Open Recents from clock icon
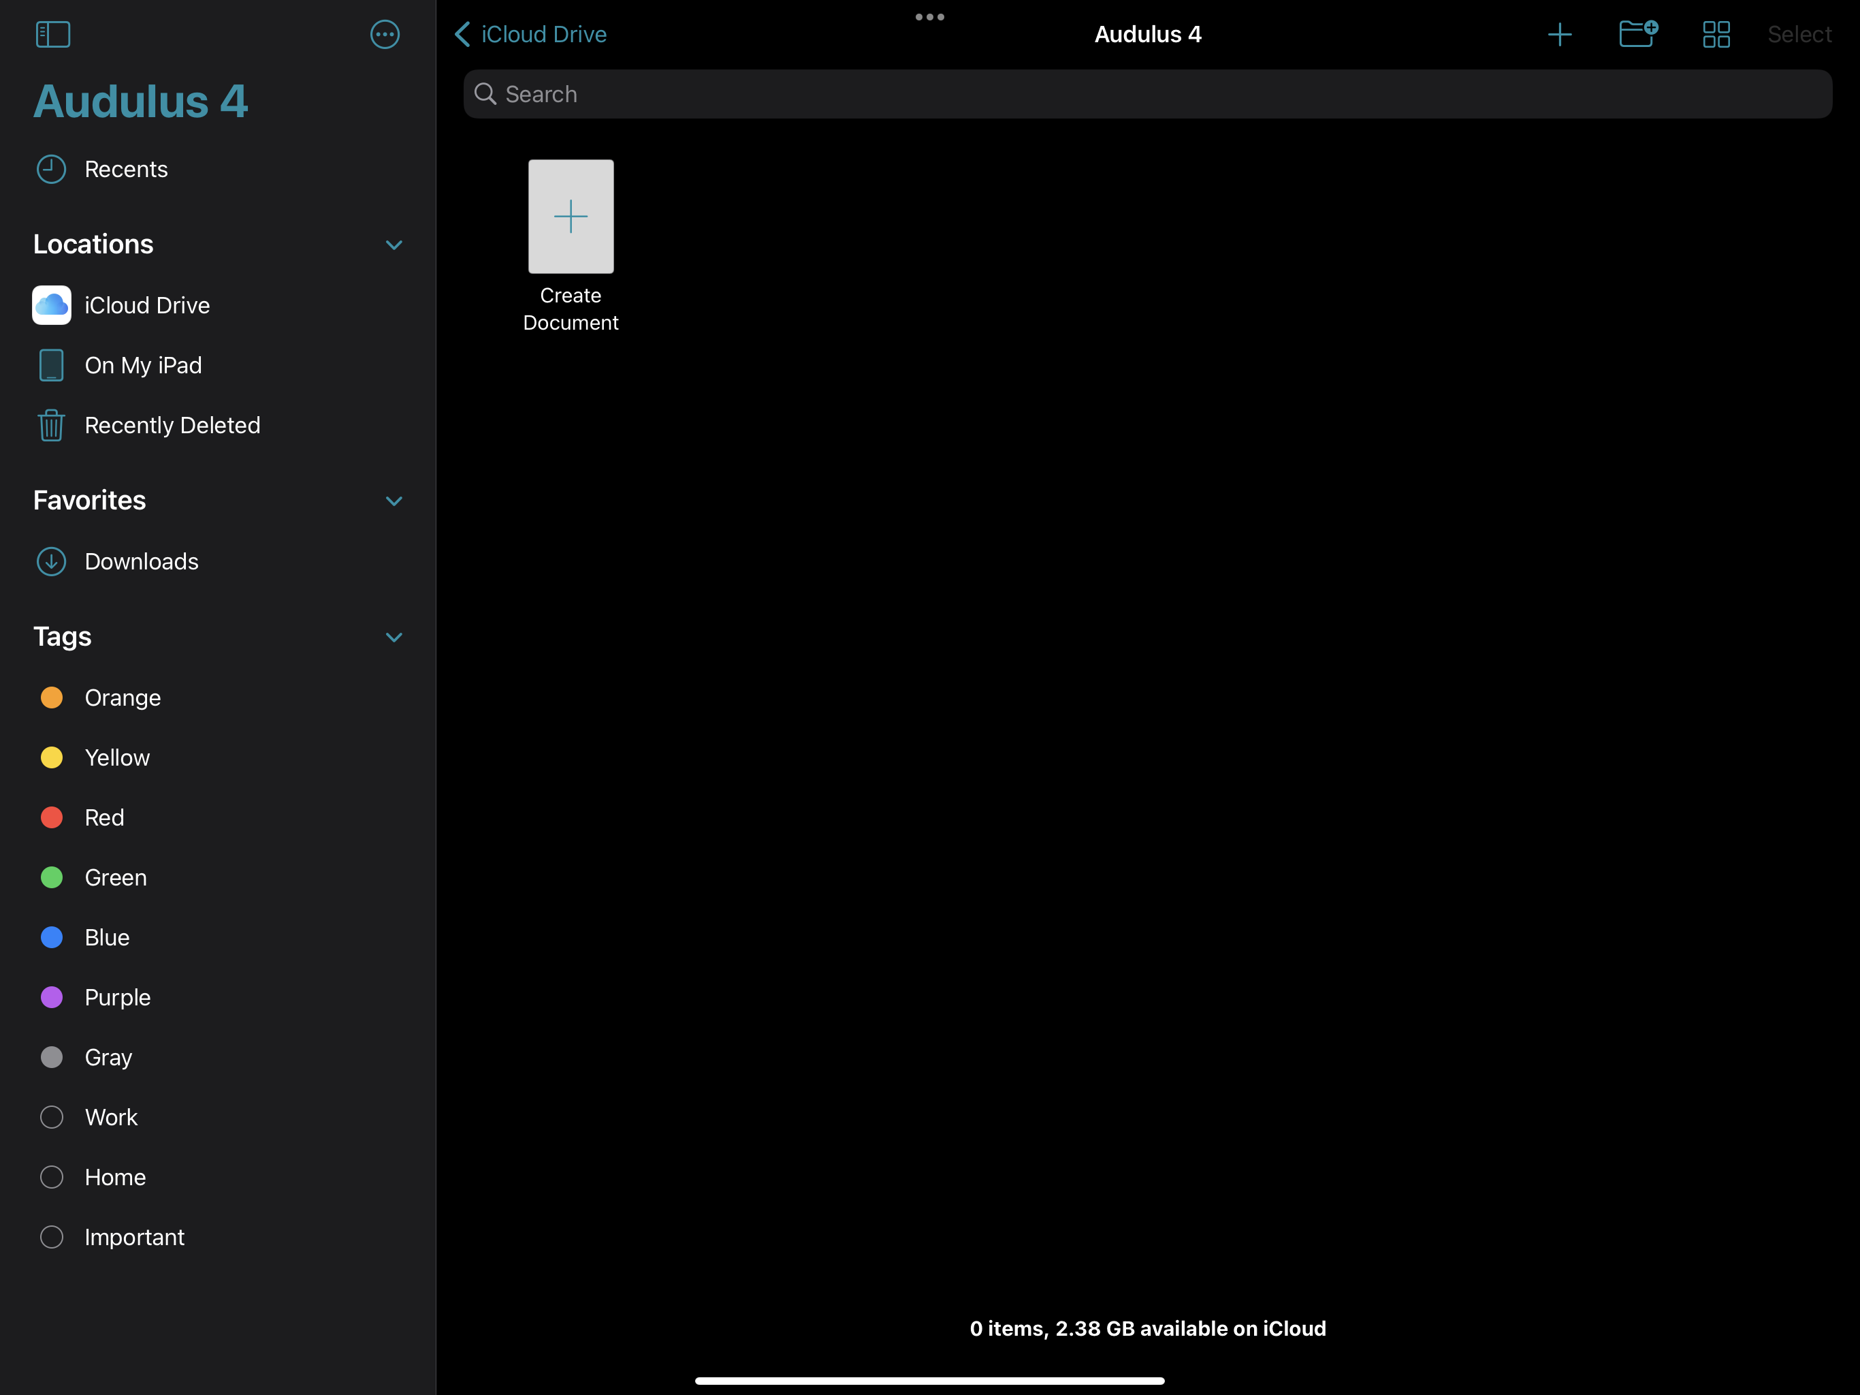This screenshot has height=1395, width=1860. point(51,169)
